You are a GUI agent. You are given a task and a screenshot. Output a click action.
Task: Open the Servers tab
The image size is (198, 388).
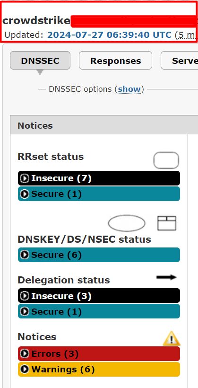coord(180,61)
